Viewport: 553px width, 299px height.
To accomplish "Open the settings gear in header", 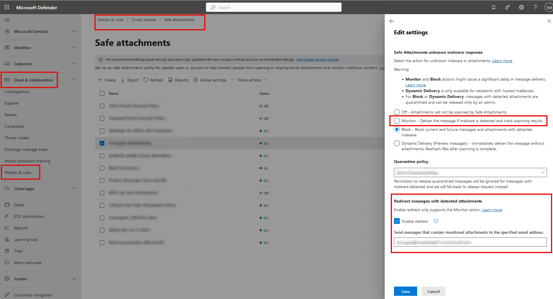I will 521,7.
